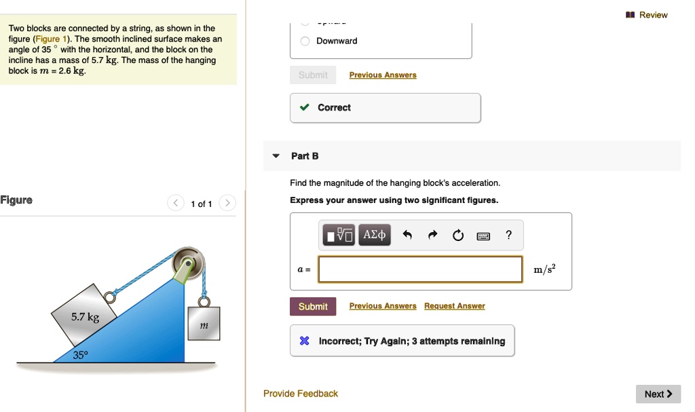The height and width of the screenshot is (412, 695).
Task: Go to the previous figure
Action: pyautogui.click(x=175, y=203)
